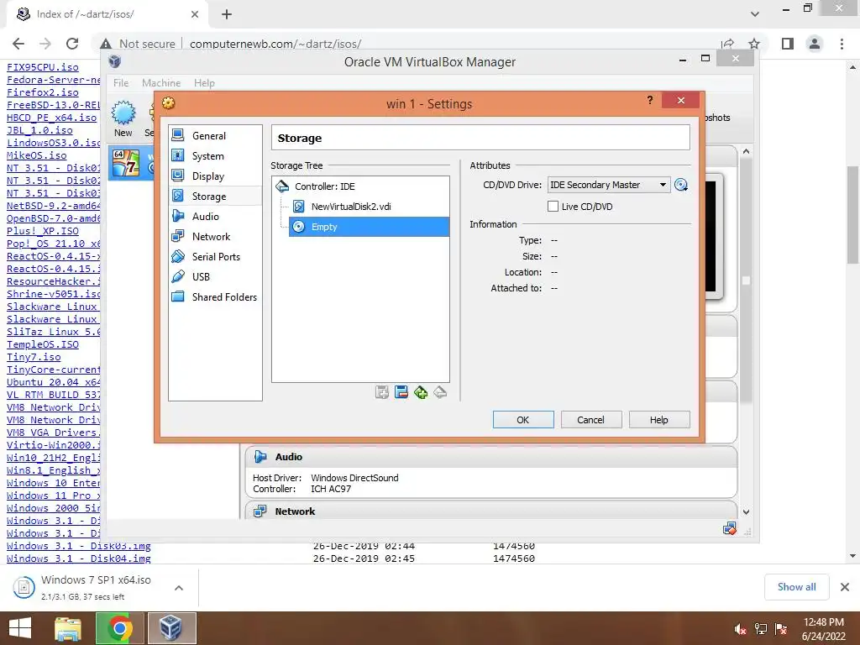Open the CD/DVD Drive dropdown

click(x=609, y=185)
